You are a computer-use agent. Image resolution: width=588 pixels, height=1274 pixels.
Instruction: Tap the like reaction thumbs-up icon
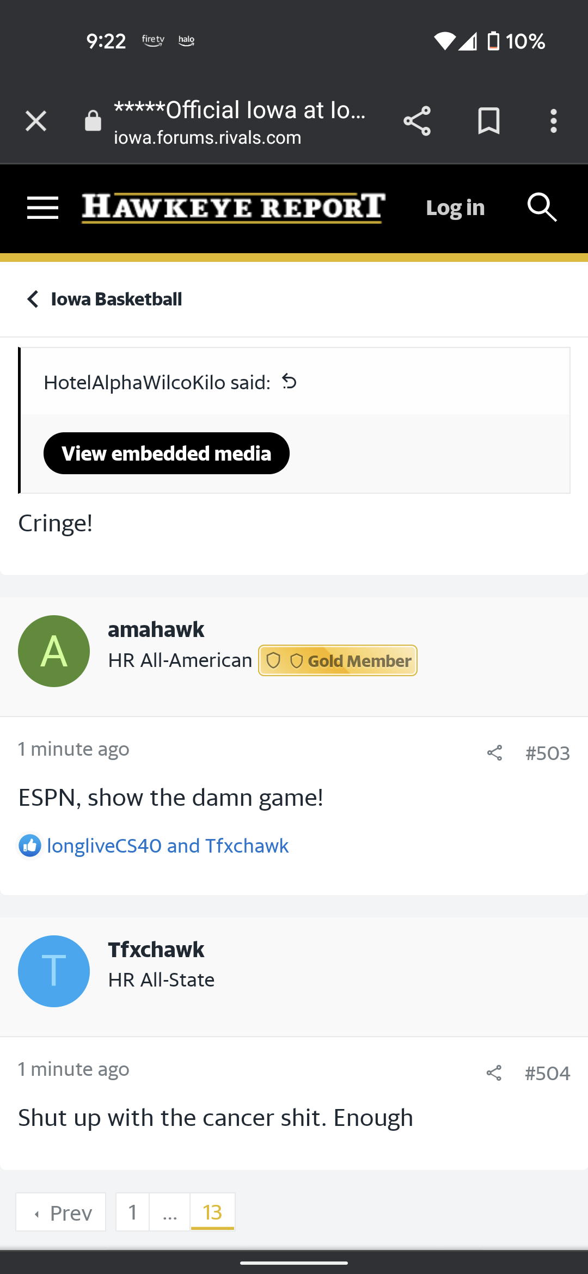coord(30,846)
